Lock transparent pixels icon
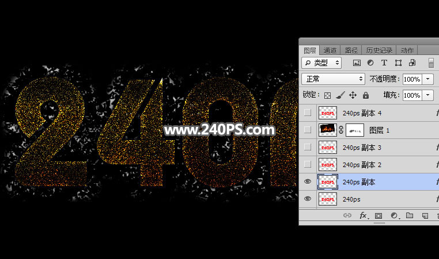 click(327, 95)
